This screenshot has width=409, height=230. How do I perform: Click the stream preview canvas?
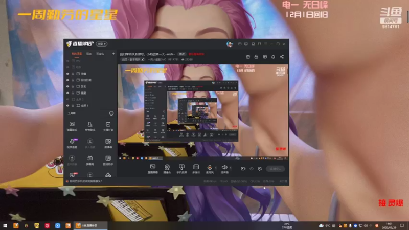point(203,112)
